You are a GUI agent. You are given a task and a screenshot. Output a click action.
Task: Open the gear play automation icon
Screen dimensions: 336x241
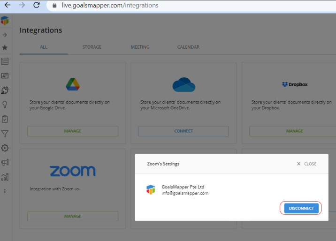pyautogui.click(x=5, y=148)
